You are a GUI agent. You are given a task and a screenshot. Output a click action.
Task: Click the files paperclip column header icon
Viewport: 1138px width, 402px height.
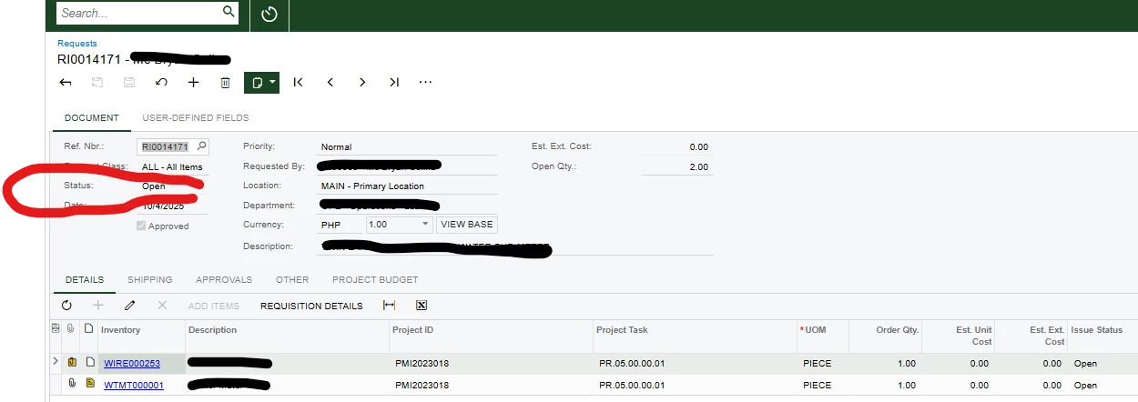[x=71, y=328]
